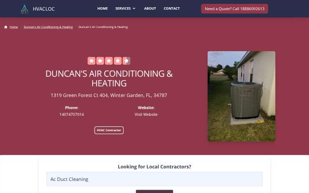The image size is (309, 193).
Task: Click the HVAC Contractor tag button
Action: [109, 130]
